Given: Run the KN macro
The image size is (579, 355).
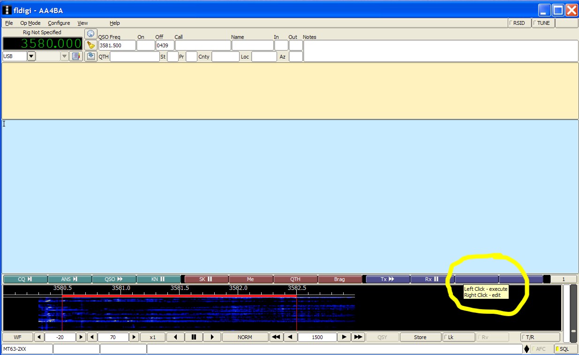Looking at the screenshot, I should pyautogui.click(x=158, y=279).
